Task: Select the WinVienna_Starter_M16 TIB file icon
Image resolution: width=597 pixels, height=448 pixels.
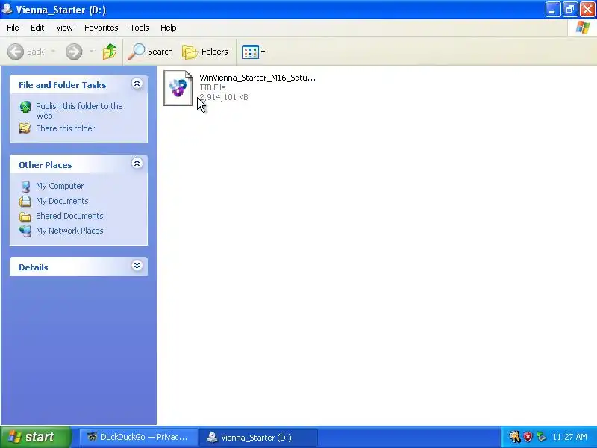Action: pyautogui.click(x=178, y=88)
